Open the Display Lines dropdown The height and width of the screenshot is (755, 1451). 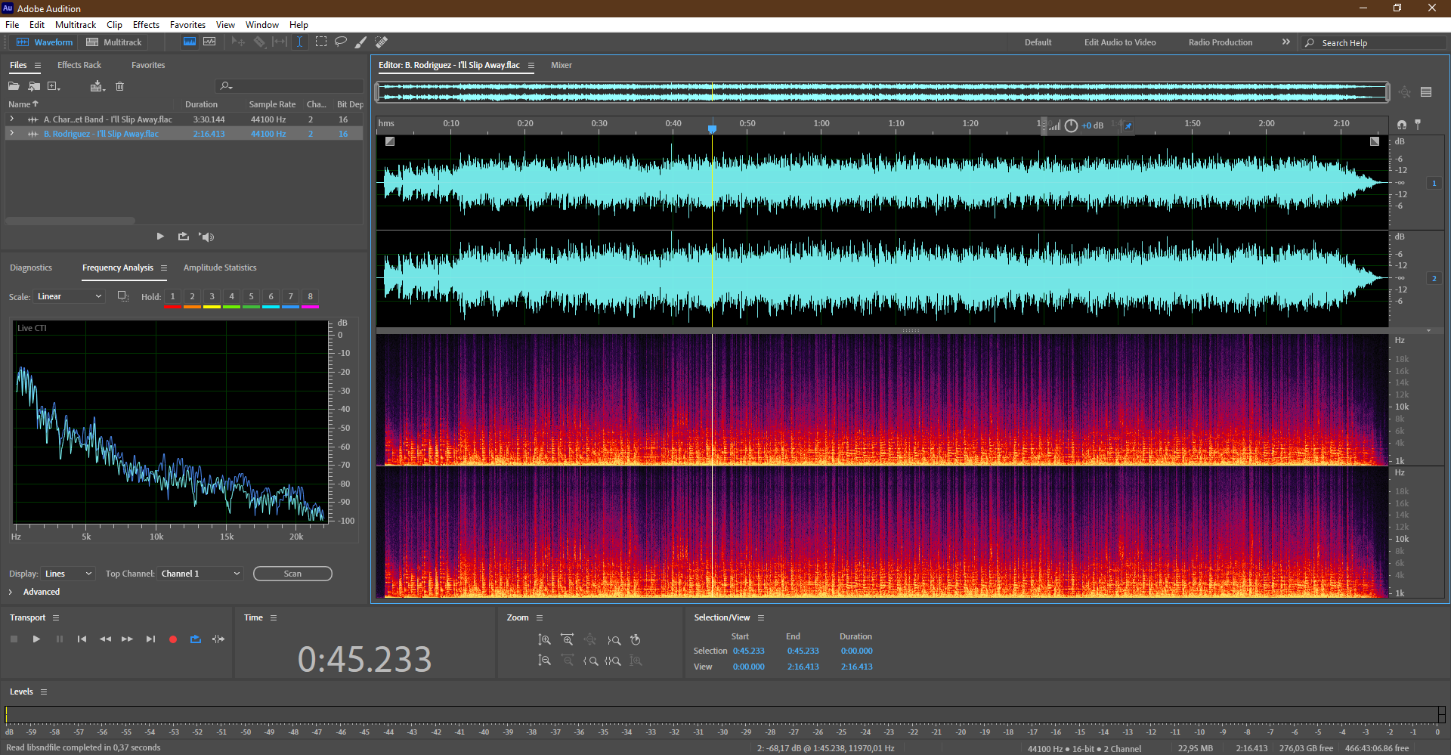[x=68, y=574]
